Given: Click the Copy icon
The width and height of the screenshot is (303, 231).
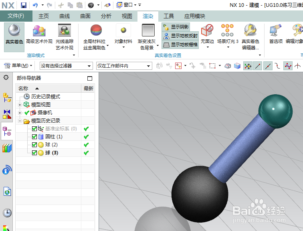Looking at the screenshot, I should (x=71, y=5).
